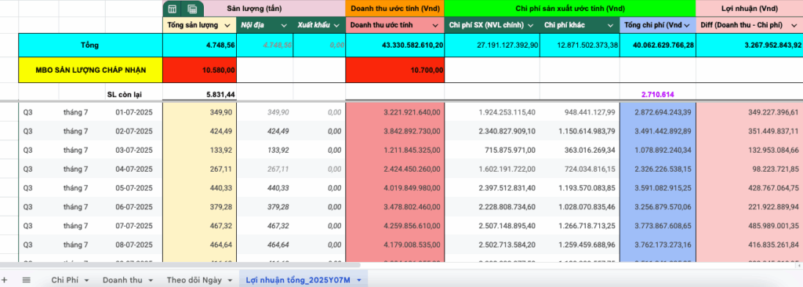This screenshot has height=287, width=803.
Task: Click the cyan Tổng row label cell
Action: click(91, 45)
